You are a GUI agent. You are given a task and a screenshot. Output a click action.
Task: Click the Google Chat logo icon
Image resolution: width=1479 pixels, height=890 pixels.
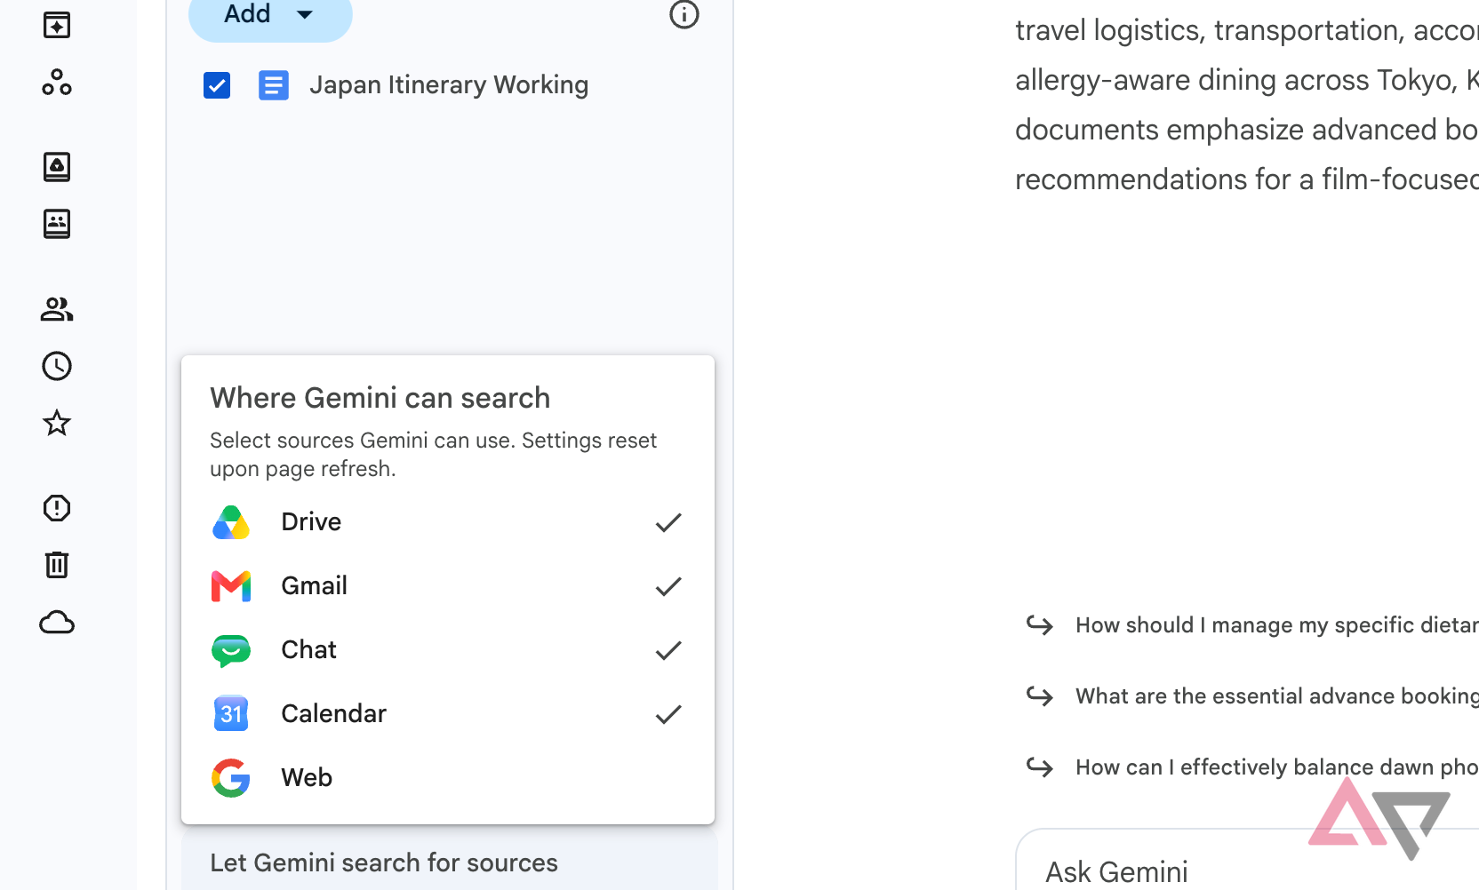[231, 650]
